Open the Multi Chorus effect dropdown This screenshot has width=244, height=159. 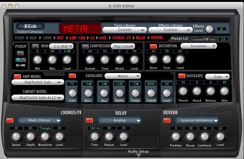pos(39,120)
